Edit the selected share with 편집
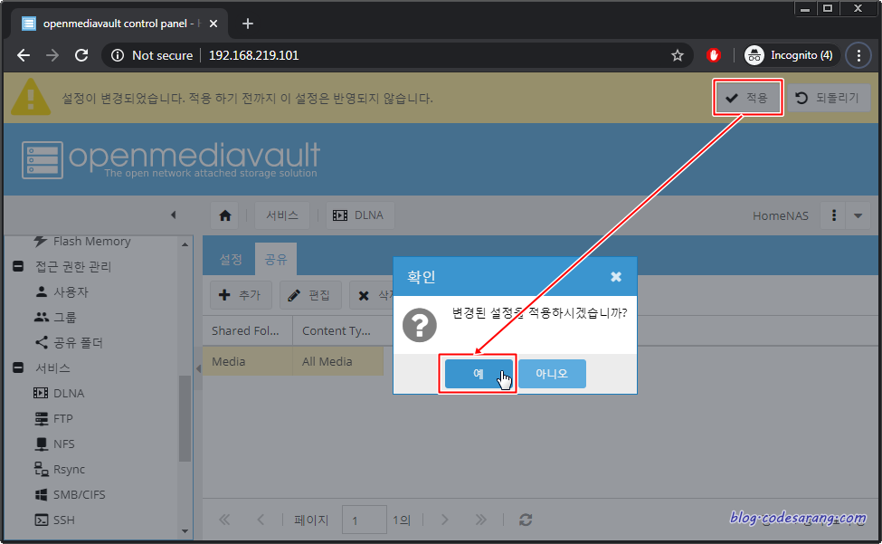Image resolution: width=882 pixels, height=544 pixels. (310, 295)
